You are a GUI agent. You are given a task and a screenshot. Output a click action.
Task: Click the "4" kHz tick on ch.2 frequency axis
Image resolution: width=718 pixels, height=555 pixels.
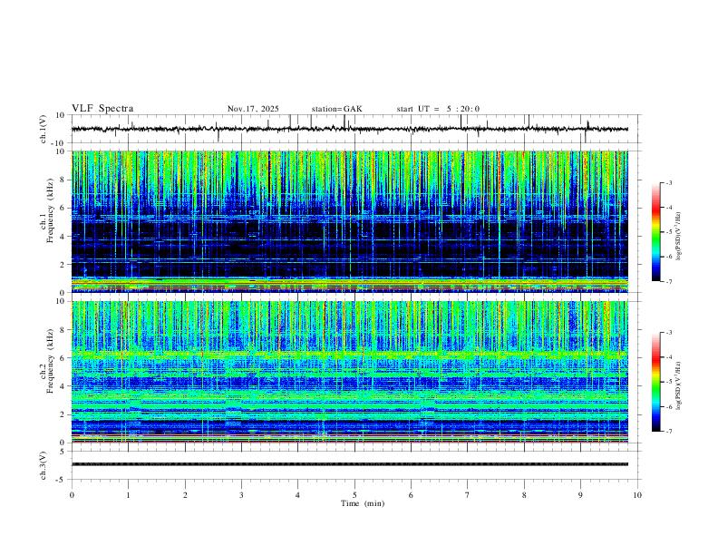point(63,386)
